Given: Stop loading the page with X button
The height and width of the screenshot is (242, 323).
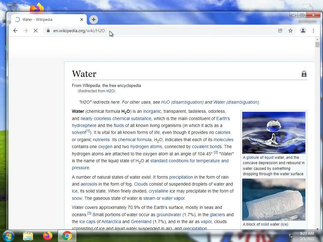Looking at the screenshot, I should click(x=36, y=31).
